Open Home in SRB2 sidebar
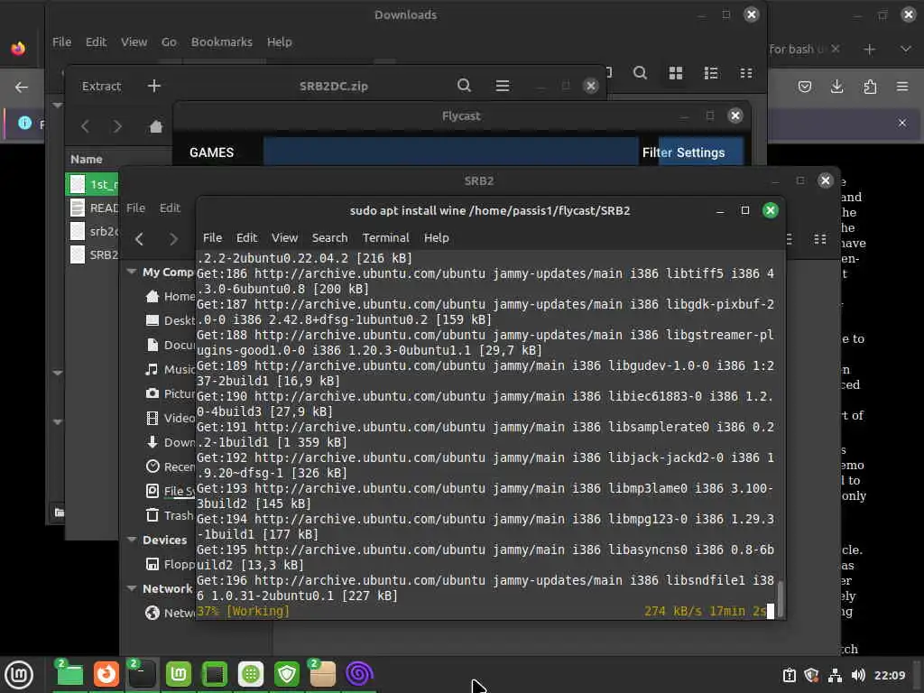 pos(170,296)
